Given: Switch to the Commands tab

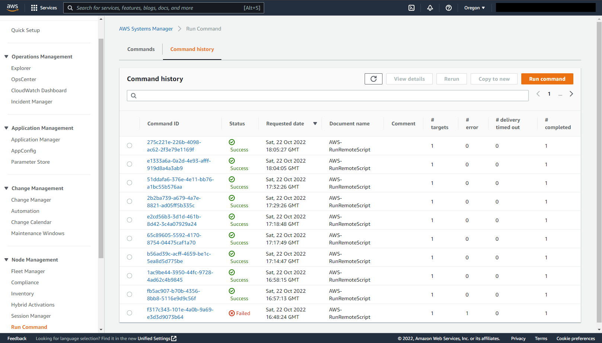Looking at the screenshot, I should [x=141, y=49].
